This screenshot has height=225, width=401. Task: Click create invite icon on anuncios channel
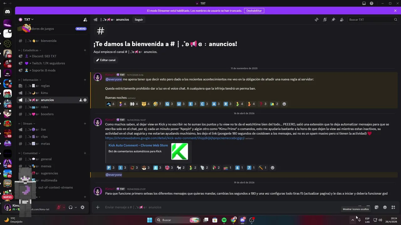tap(81, 100)
